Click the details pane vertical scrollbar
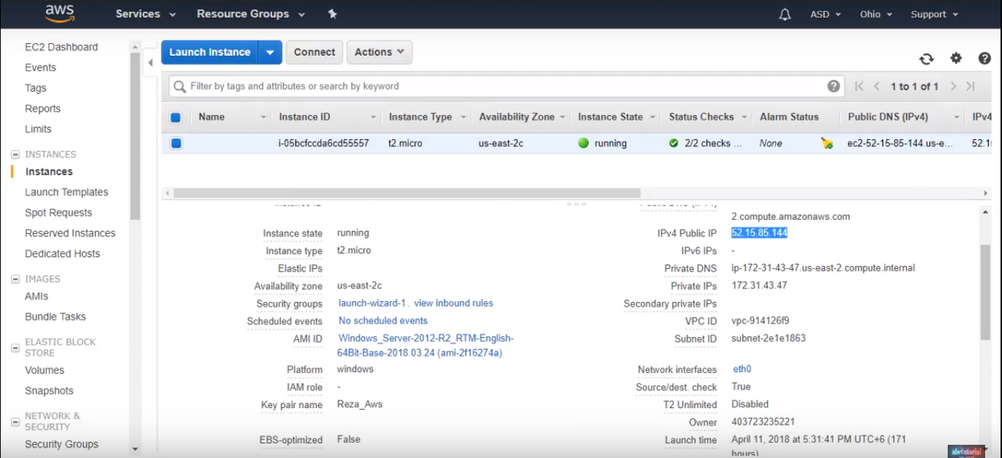Viewport: 1002px width, 458px height. coord(985,292)
